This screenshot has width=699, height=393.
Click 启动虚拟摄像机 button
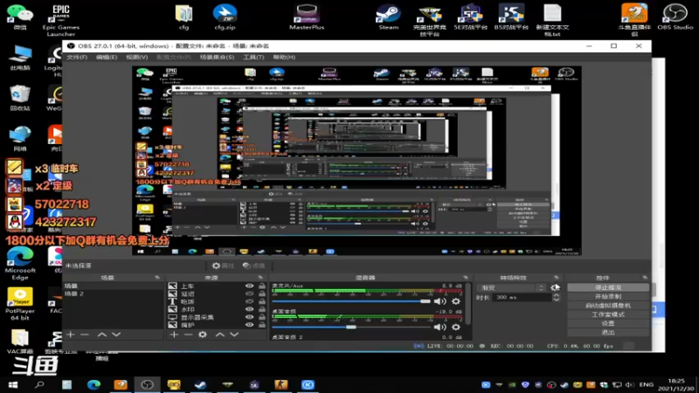pyautogui.click(x=608, y=305)
